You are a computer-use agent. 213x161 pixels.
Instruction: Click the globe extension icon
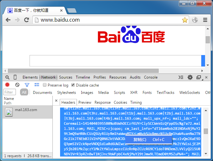195,20
